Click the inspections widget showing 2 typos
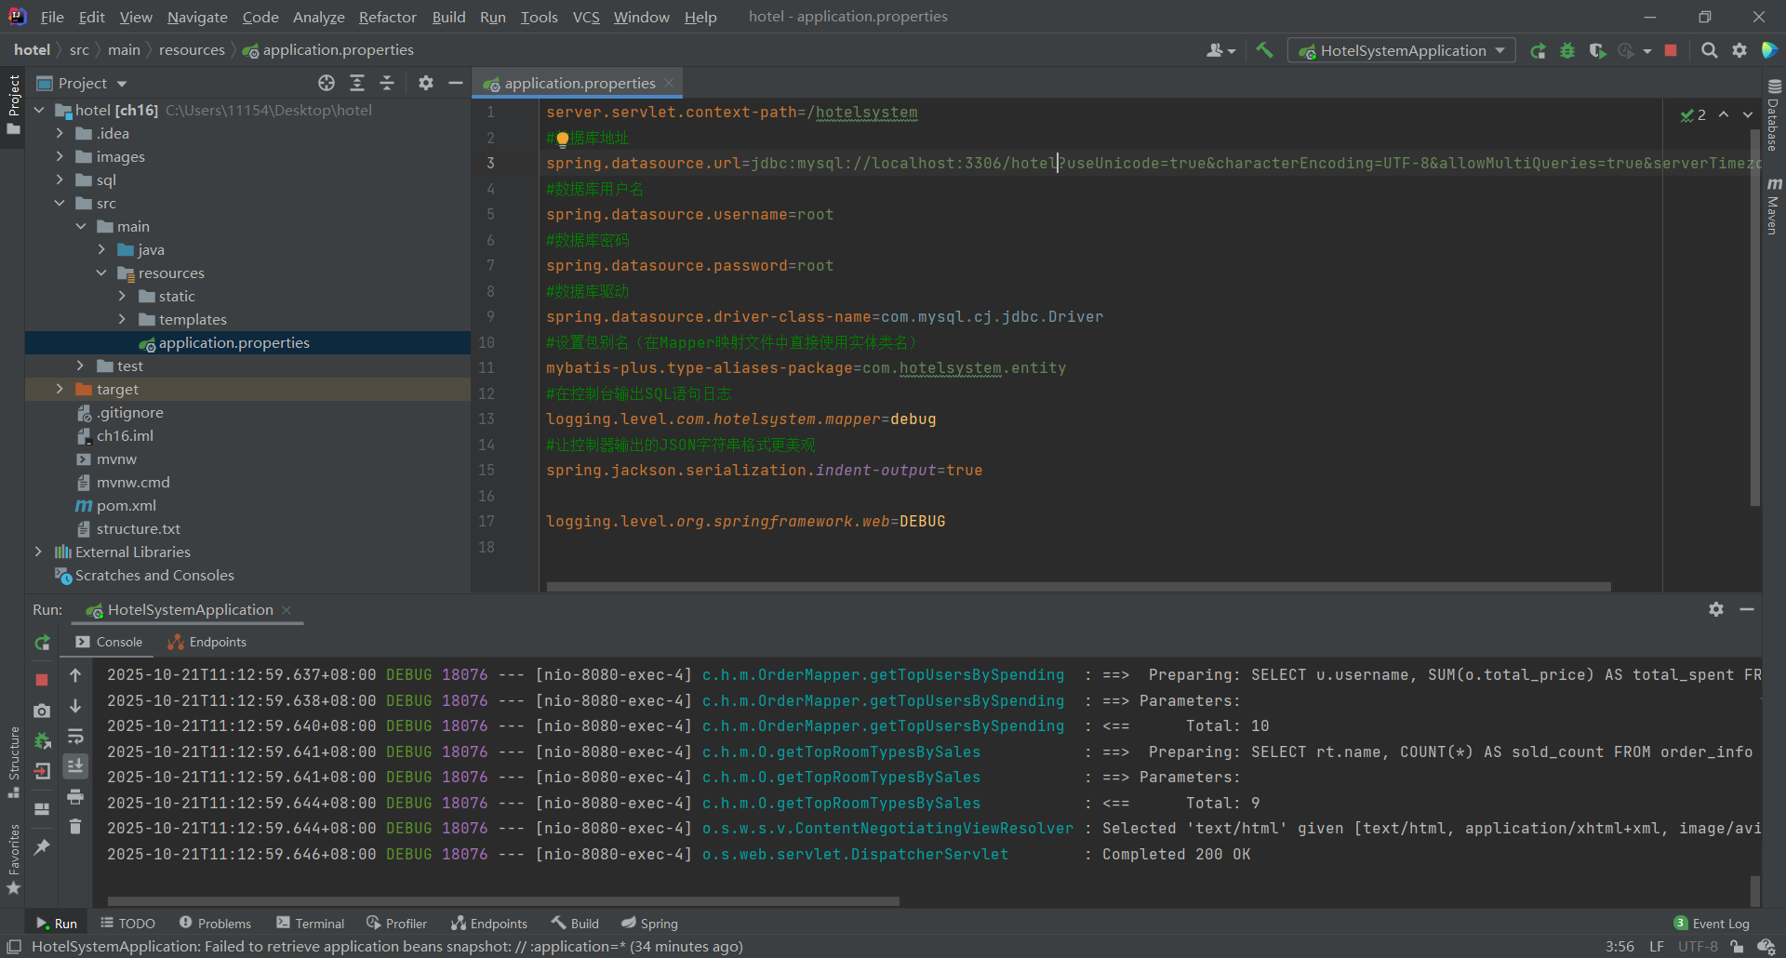 tap(1693, 114)
